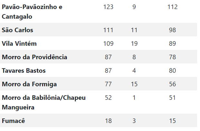Select the Pavão-Pavãozinho e Cantagalo row label
This screenshot has height=131, width=200.
[x=32, y=12]
